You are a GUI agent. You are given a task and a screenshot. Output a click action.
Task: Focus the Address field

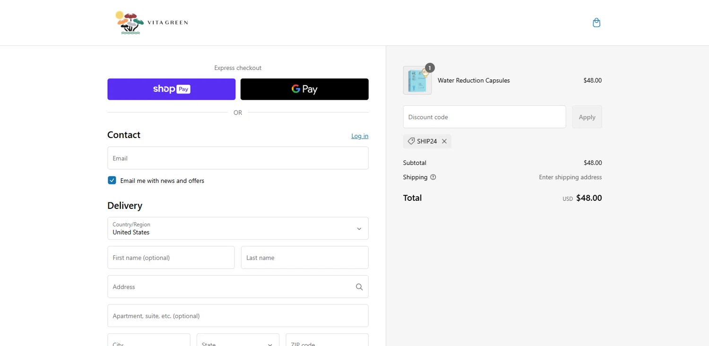point(238,287)
